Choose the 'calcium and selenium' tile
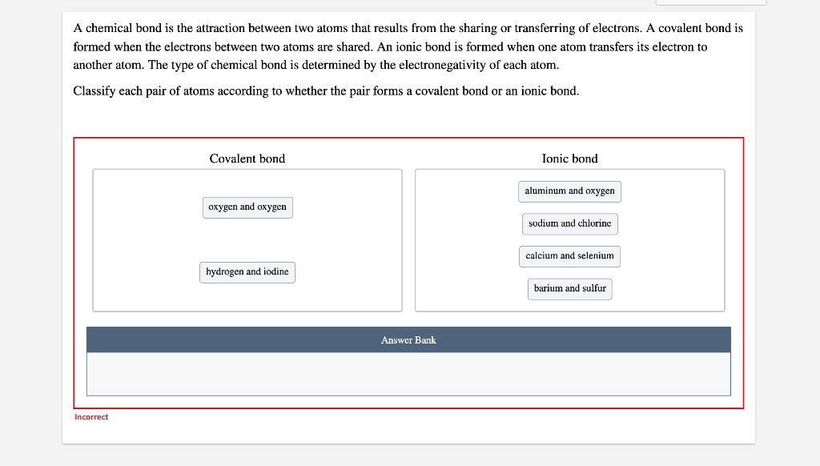Viewport: 820px width, 466px height. point(570,256)
